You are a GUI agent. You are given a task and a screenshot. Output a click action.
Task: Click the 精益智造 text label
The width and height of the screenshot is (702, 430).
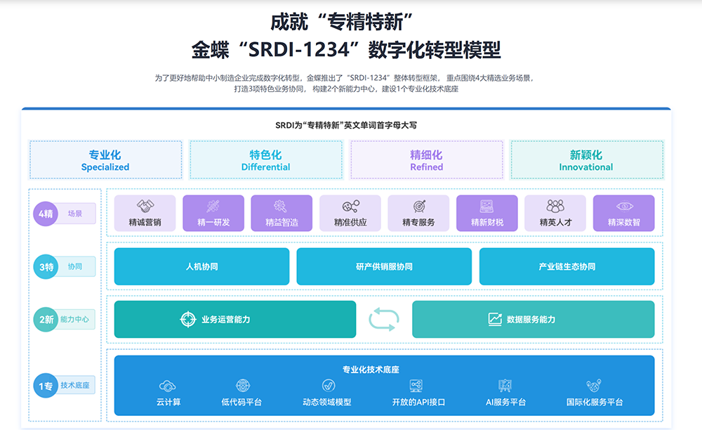coord(282,222)
